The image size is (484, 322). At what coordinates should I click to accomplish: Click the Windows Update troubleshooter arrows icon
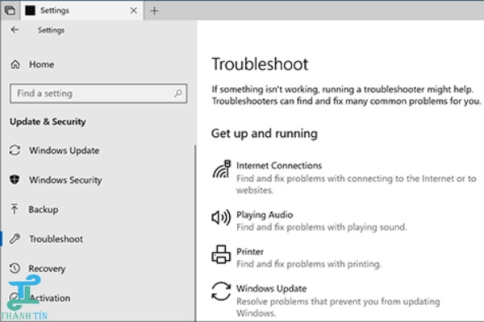[221, 291]
